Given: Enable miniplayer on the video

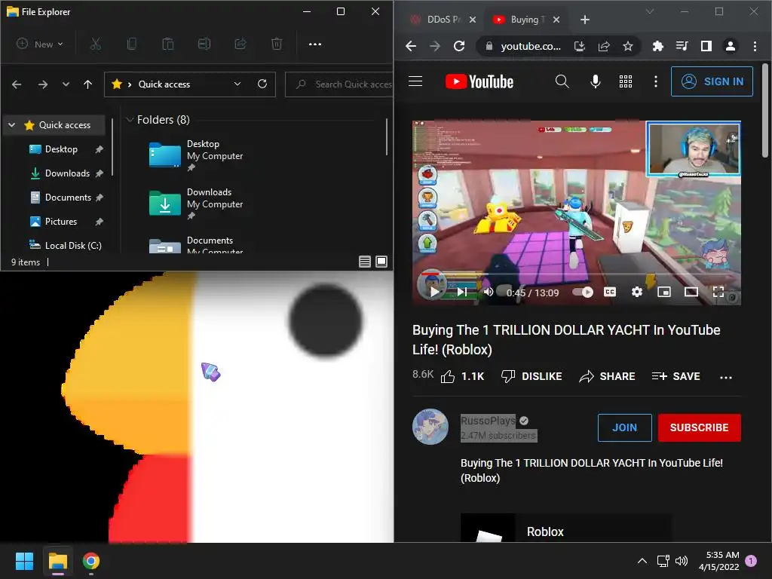Looking at the screenshot, I should pyautogui.click(x=664, y=292).
